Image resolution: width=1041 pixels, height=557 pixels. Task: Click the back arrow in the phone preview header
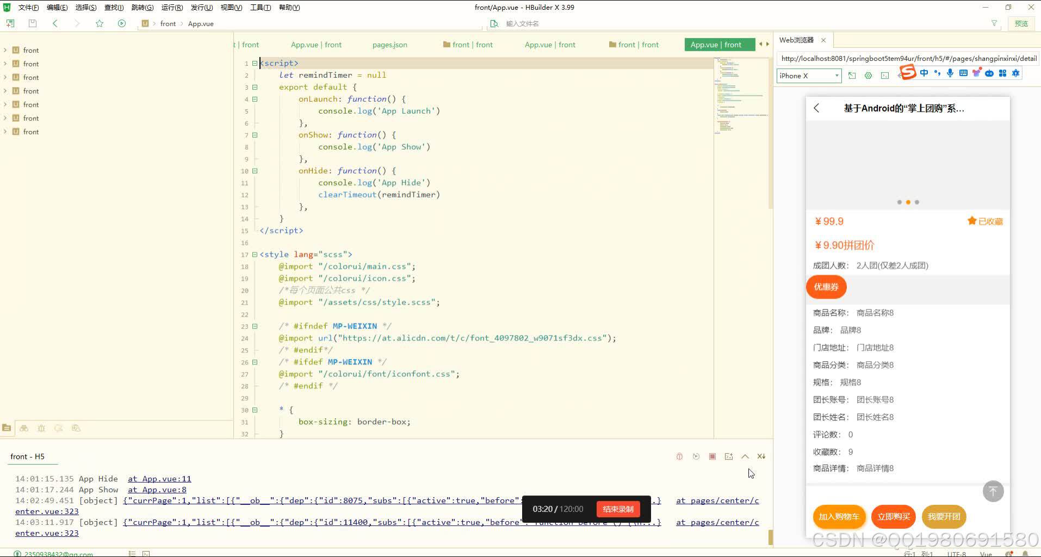pyautogui.click(x=816, y=108)
